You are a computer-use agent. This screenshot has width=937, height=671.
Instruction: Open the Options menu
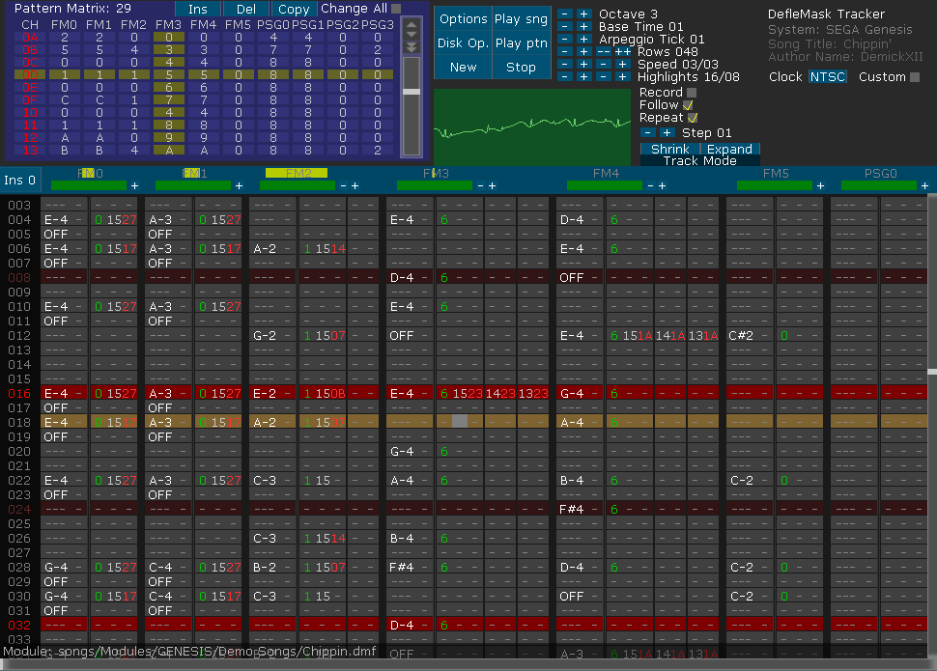(x=463, y=19)
